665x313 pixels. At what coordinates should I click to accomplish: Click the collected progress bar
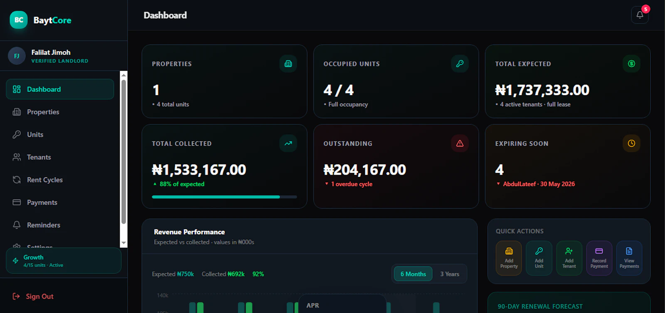224,197
